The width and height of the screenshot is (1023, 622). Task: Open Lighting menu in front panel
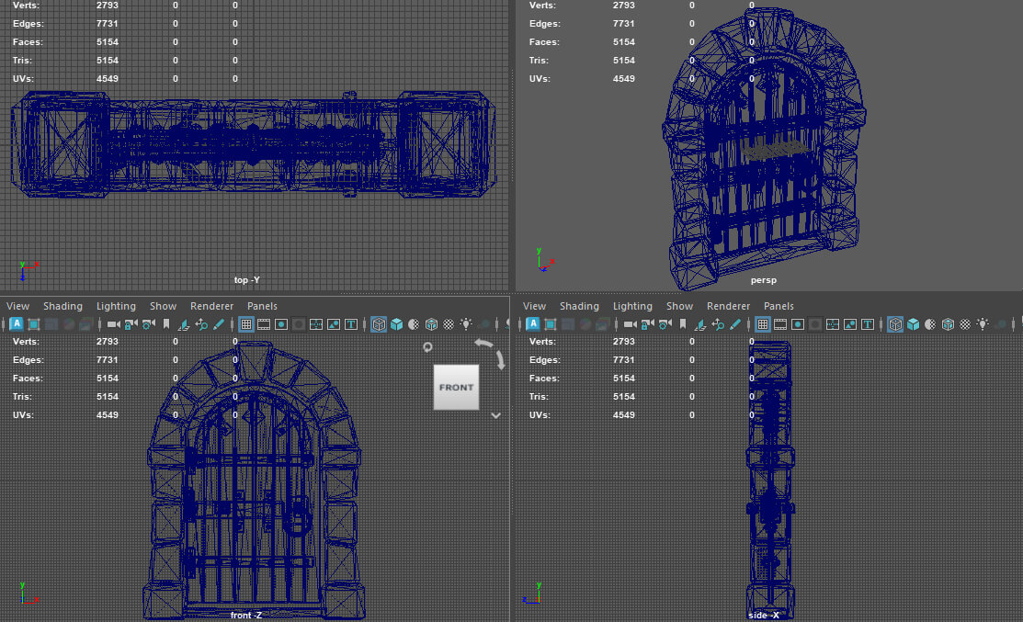tap(116, 306)
